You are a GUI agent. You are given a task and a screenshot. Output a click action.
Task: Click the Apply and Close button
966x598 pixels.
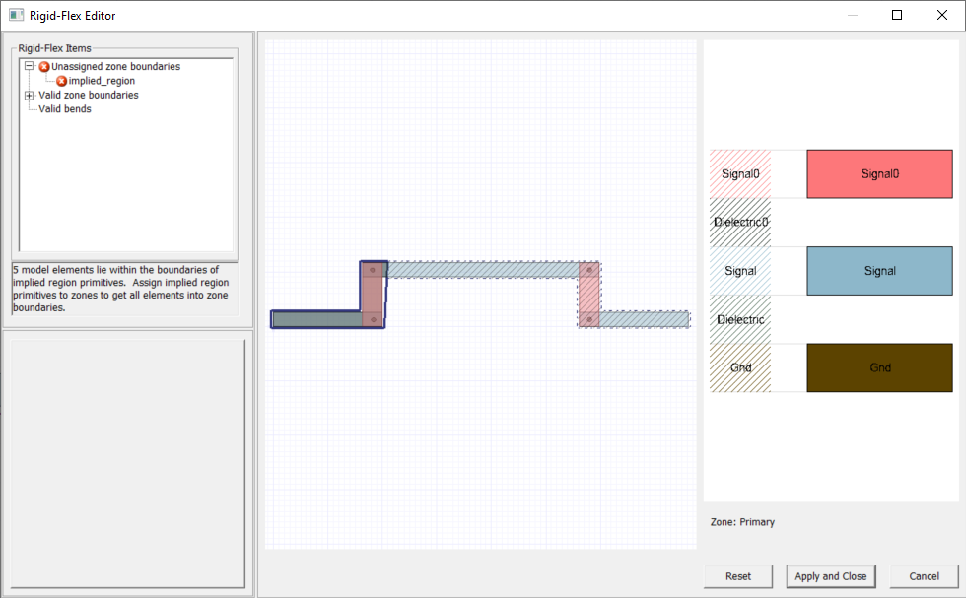click(x=829, y=576)
